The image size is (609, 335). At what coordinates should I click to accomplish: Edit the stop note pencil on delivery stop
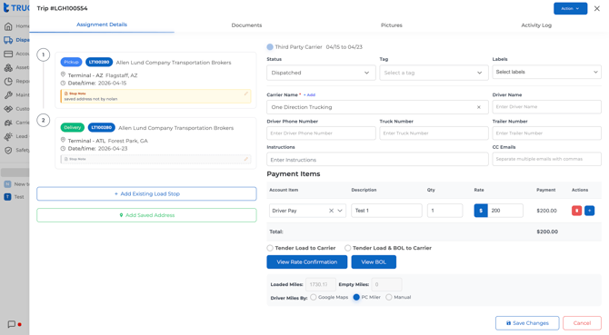245,159
